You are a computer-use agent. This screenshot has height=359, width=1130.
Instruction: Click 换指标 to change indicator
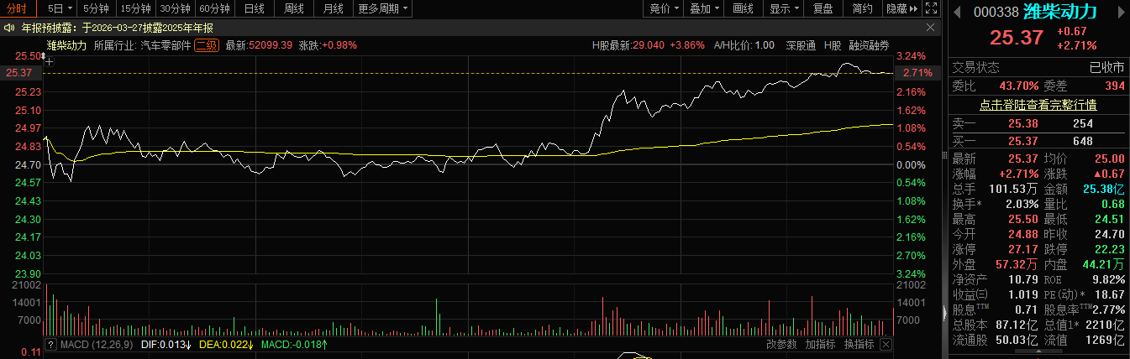tap(859, 344)
